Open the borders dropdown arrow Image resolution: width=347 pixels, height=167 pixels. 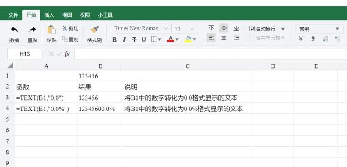coord(159,39)
